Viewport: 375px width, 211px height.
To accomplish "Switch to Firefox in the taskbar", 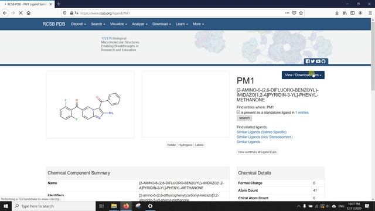I will tap(126, 206).
